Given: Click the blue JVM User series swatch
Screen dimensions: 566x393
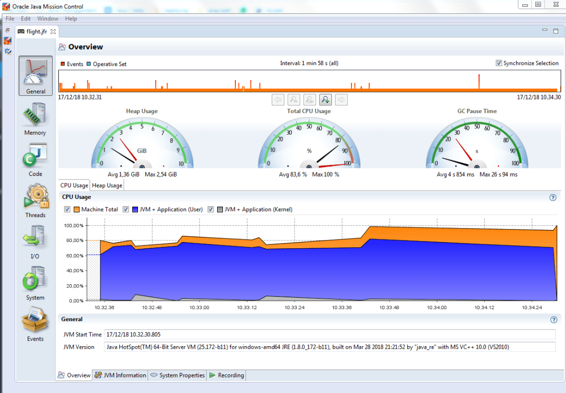Looking at the screenshot, I should (135, 209).
